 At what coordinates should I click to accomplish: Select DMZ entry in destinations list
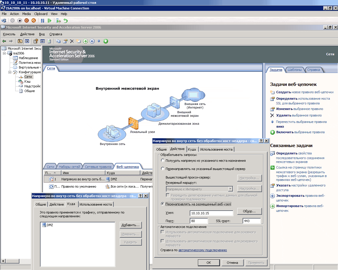pyautogui.click(x=48, y=225)
